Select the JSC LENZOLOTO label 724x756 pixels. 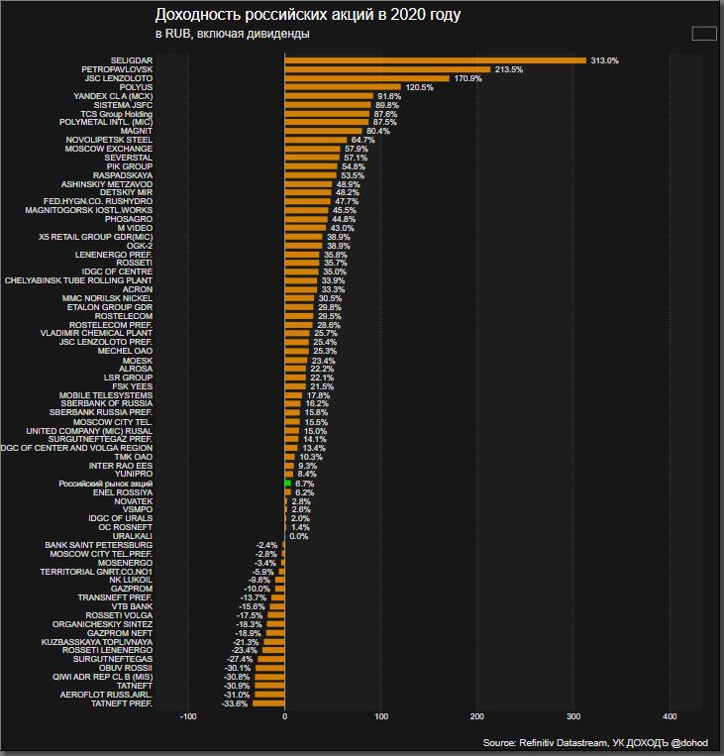coord(119,78)
